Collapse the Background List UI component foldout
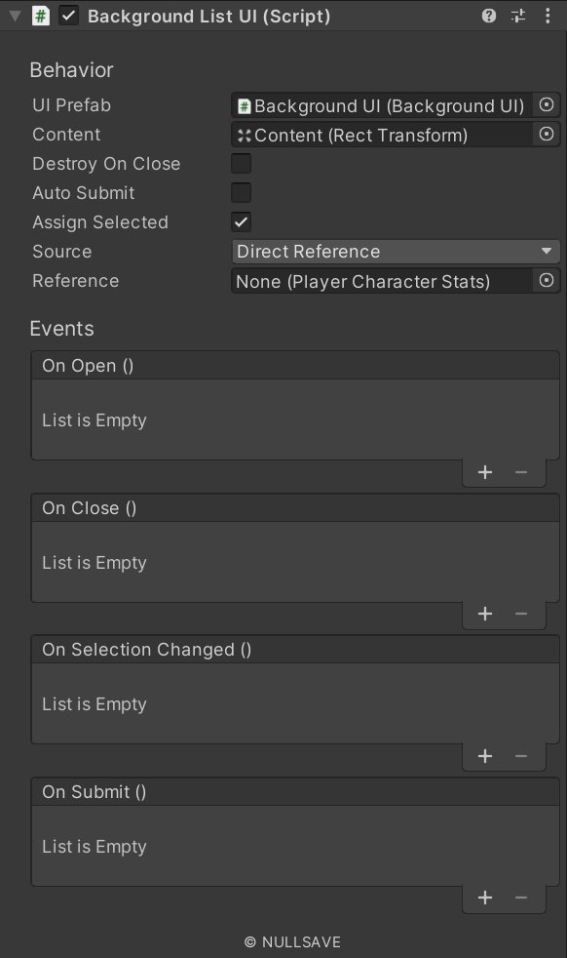 (16, 16)
